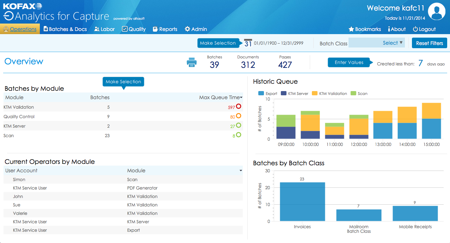Click the Batches count 39

214,65
